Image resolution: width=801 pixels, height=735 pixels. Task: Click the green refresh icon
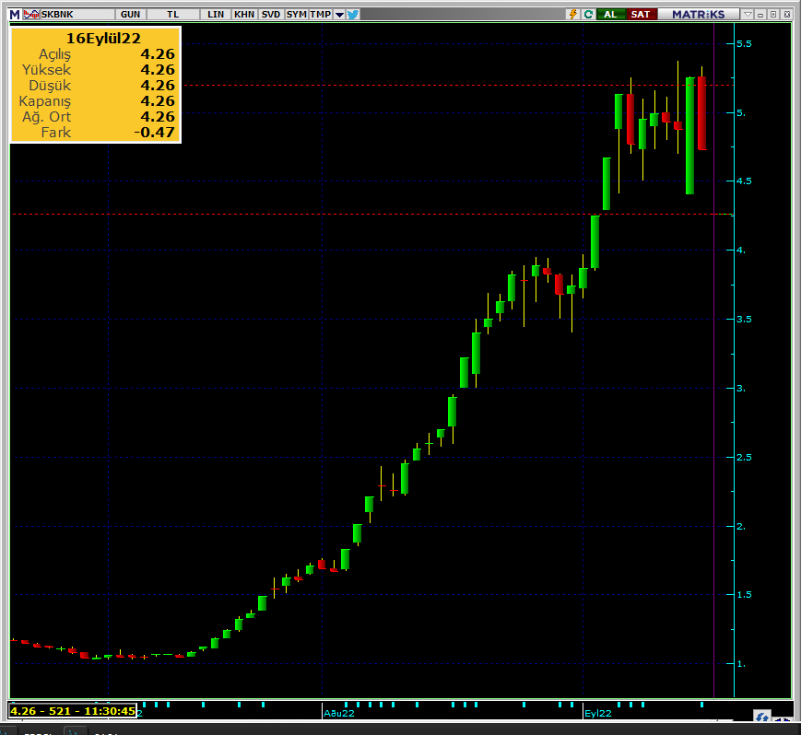588,15
